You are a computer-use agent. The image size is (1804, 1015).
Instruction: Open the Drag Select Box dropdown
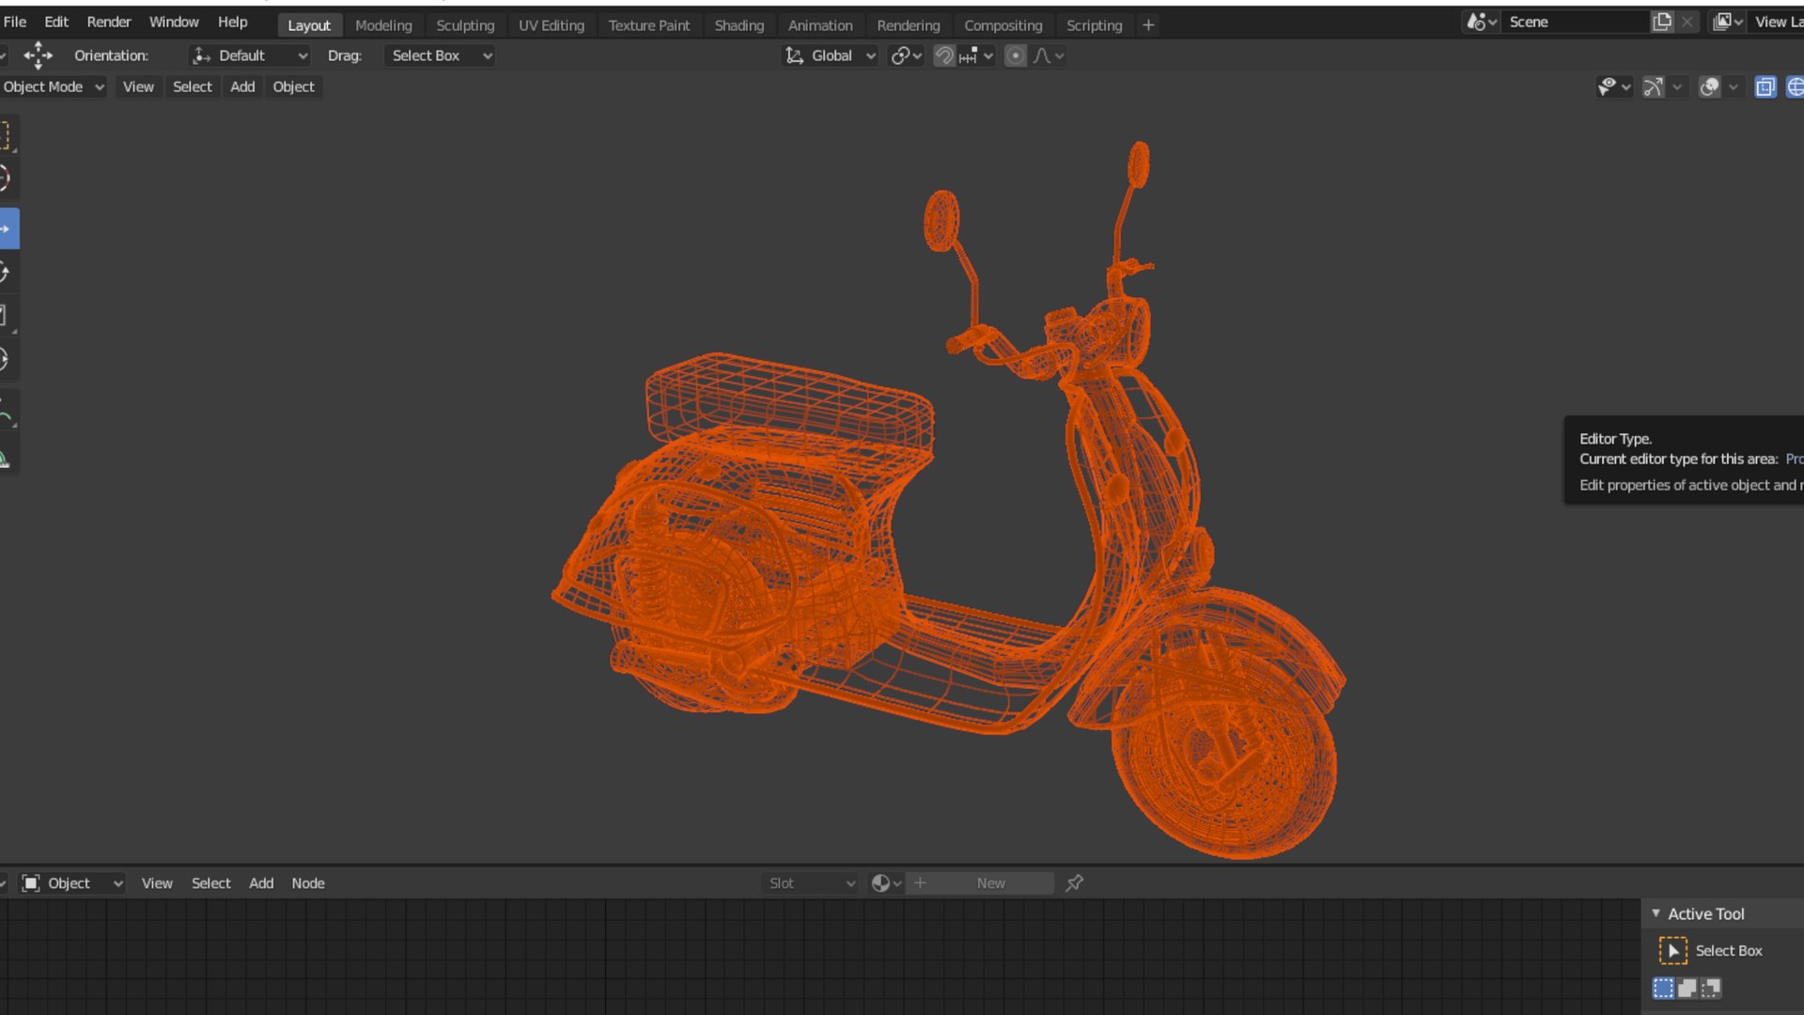[440, 56]
